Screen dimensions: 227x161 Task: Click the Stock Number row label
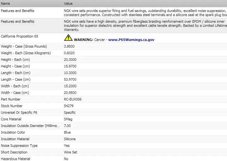(x=12, y=106)
